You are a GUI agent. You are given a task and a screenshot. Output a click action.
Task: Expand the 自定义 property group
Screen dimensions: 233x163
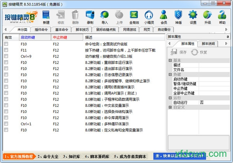pyautogui.click(x=170, y=107)
